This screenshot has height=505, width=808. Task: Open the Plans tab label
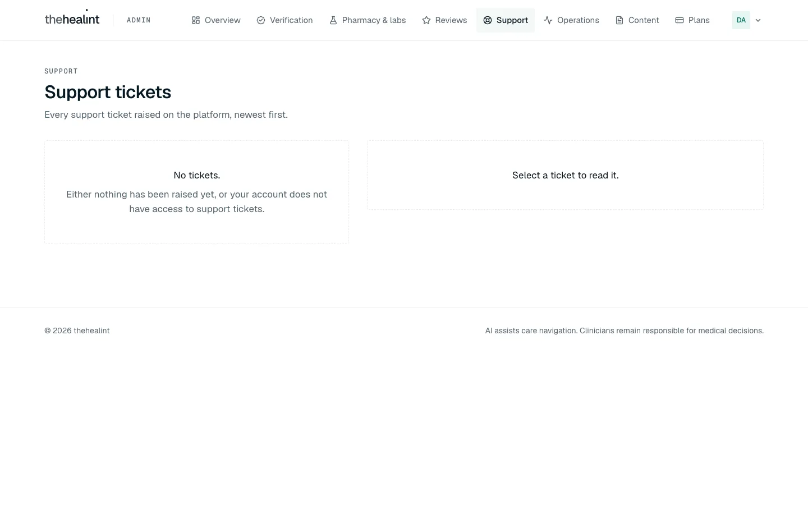[699, 20]
